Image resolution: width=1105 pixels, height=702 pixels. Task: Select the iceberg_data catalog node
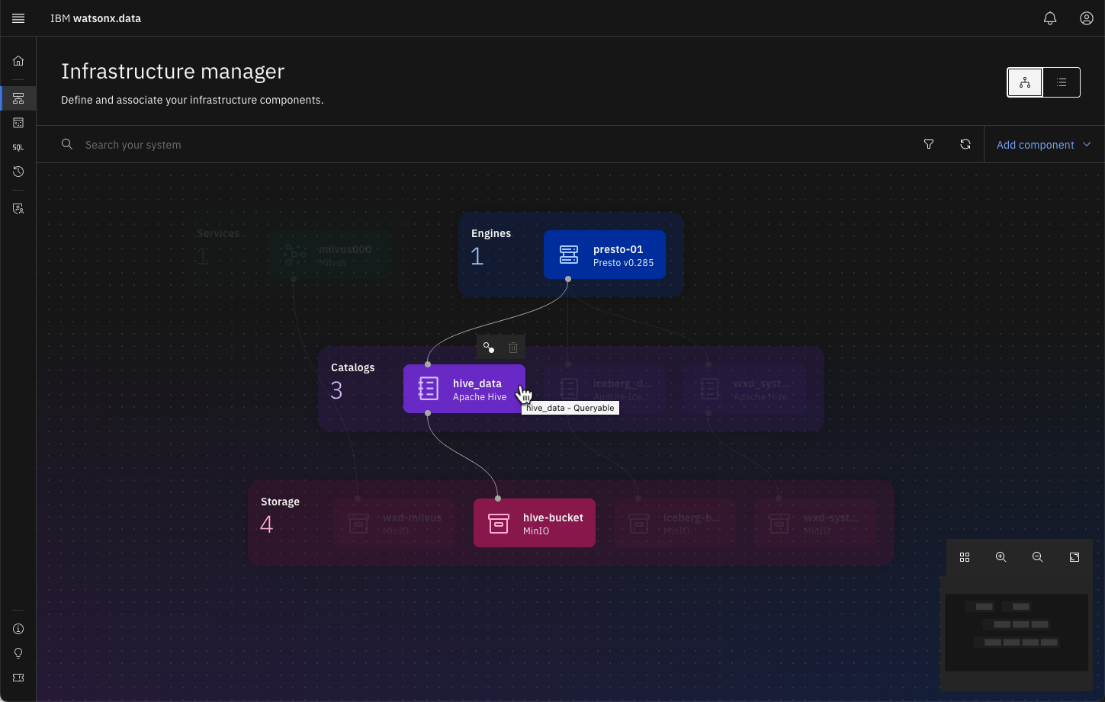click(x=605, y=389)
